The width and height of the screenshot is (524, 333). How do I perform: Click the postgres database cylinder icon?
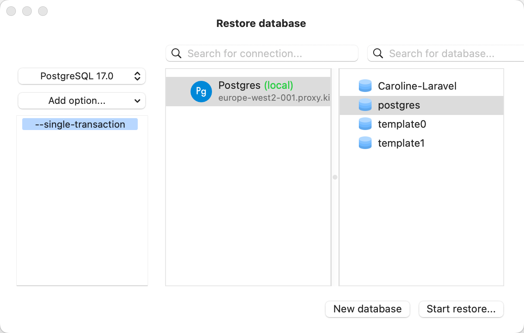coord(365,105)
